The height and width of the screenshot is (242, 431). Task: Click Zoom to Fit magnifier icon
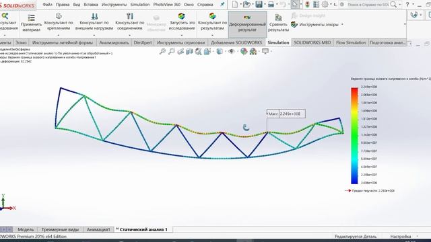pyautogui.click(x=162, y=51)
